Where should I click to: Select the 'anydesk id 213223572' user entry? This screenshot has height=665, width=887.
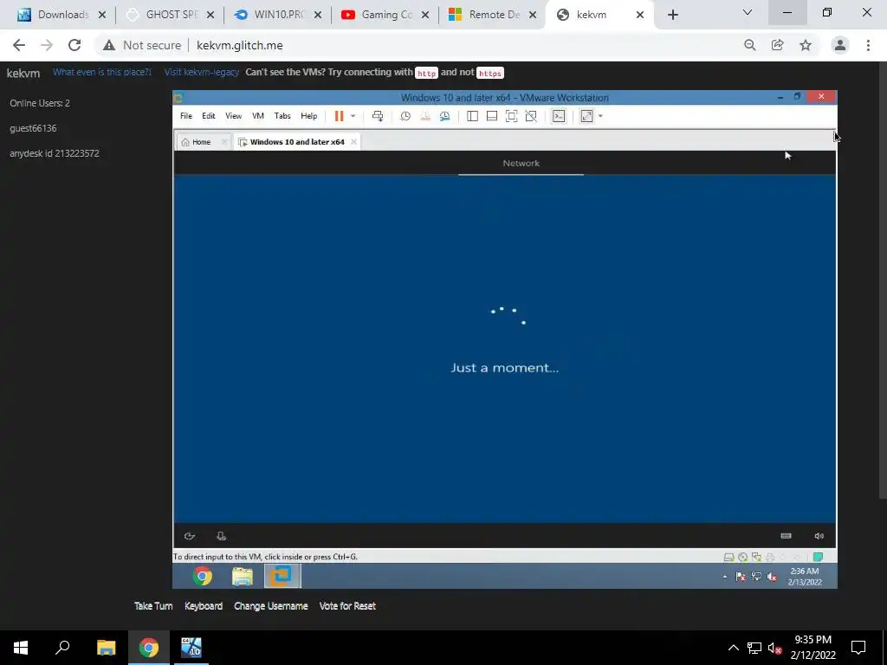[55, 153]
